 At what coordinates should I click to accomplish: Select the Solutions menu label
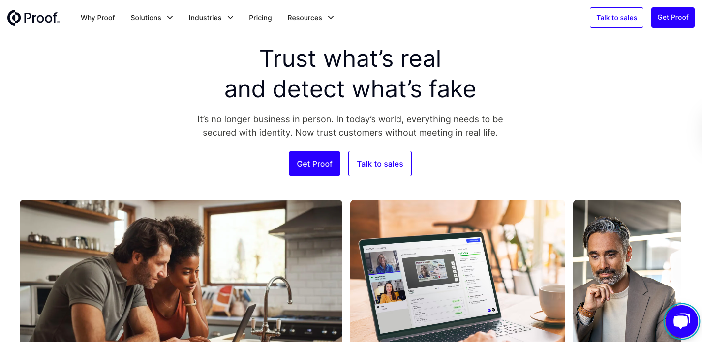tap(146, 18)
